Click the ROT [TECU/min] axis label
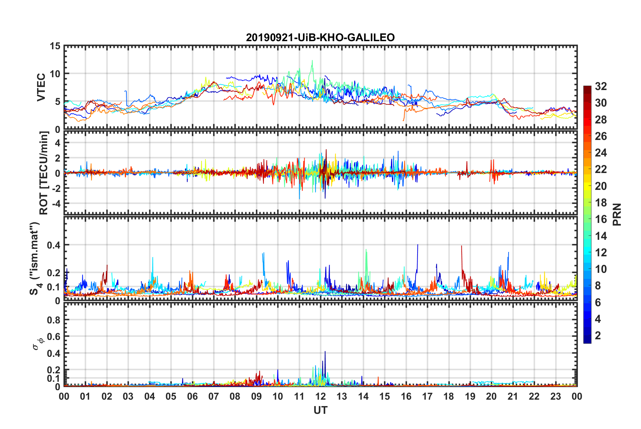 point(44,173)
